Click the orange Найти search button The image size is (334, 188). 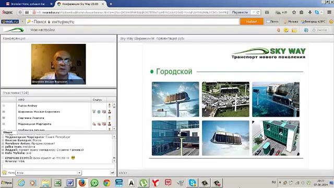[252, 21]
